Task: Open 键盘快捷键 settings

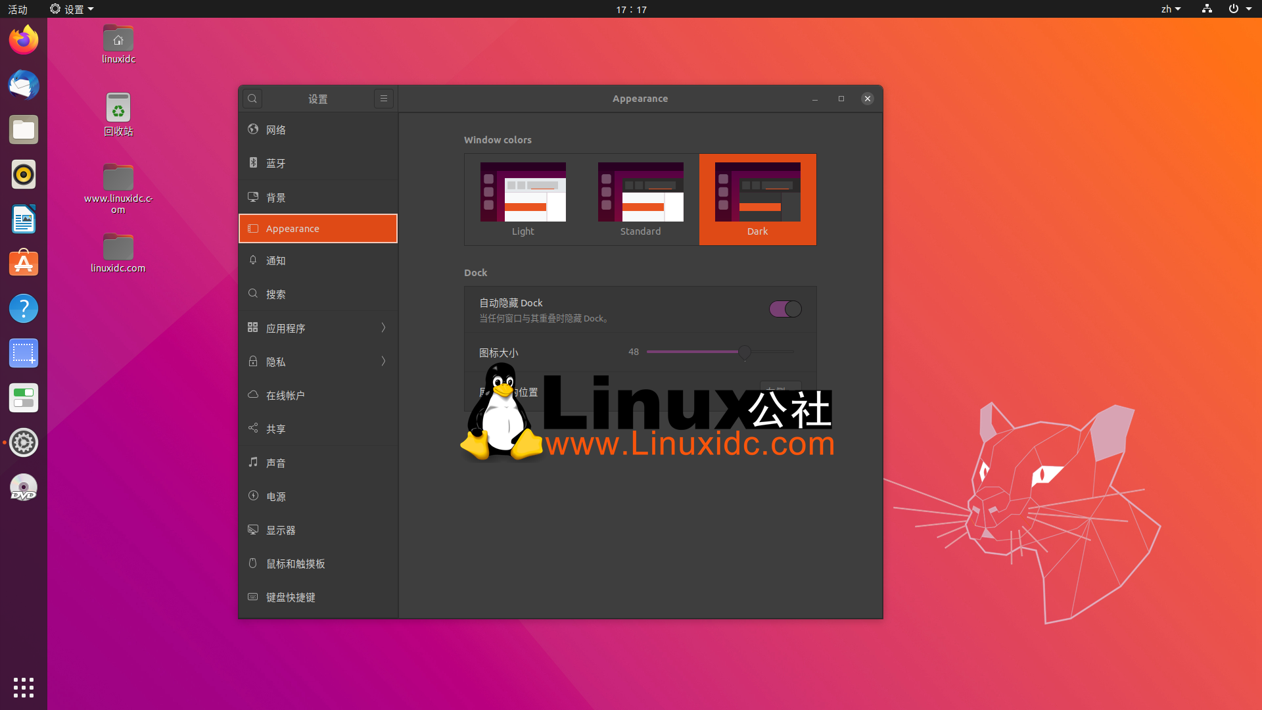Action: click(290, 597)
